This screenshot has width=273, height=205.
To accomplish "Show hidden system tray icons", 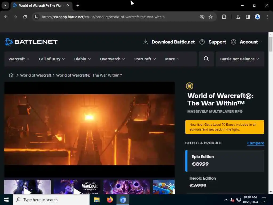I will tap(226, 200).
